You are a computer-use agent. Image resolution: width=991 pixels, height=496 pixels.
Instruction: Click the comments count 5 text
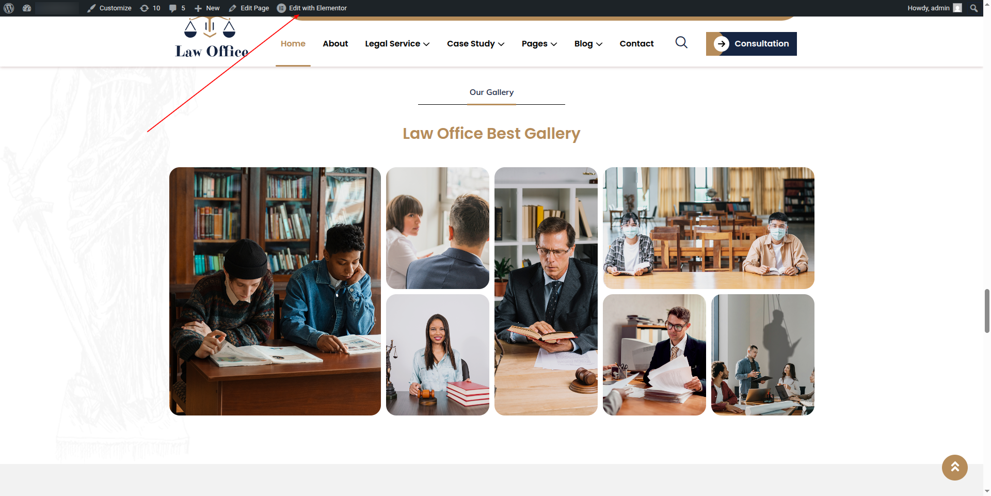click(x=183, y=8)
